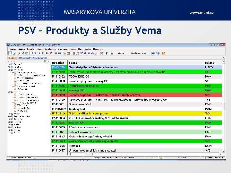
Task: Click the blue left arrow back icon
Action: tap(56, 53)
